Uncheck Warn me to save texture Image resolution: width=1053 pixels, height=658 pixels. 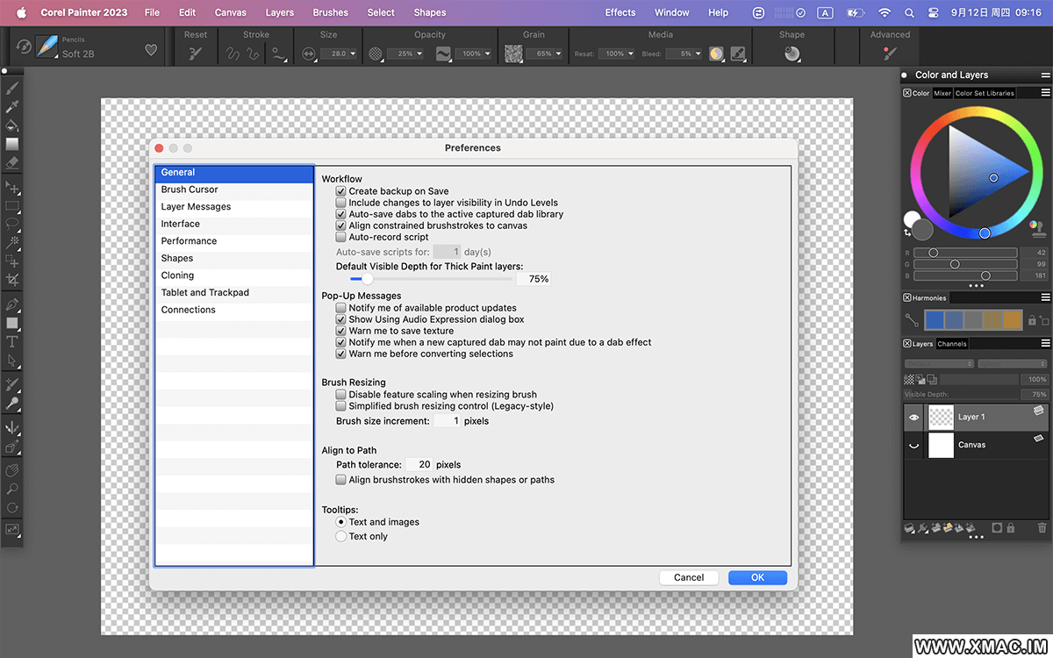(341, 331)
